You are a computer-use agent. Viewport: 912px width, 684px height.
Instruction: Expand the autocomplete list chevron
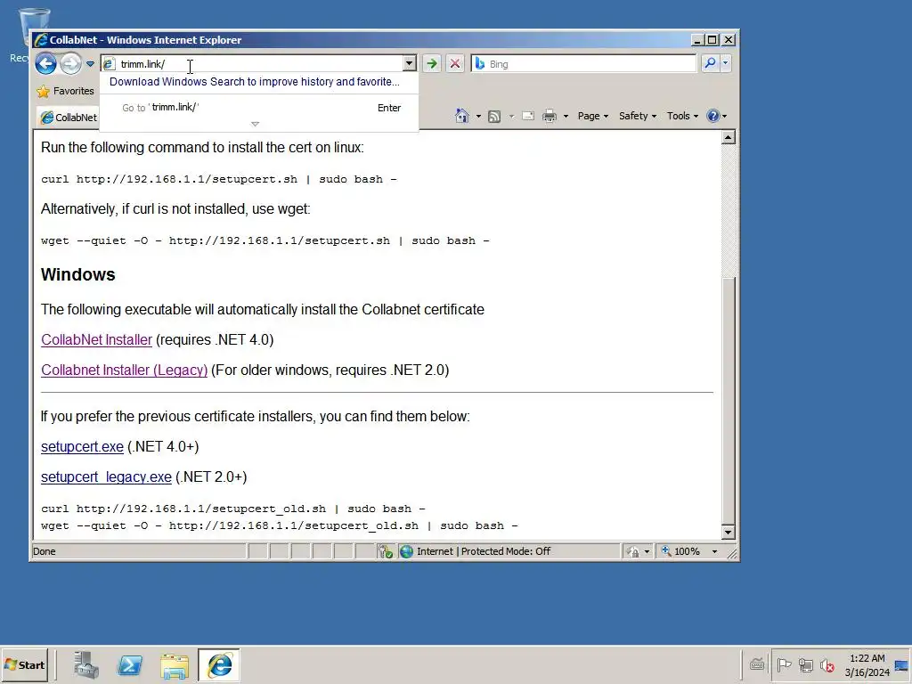[x=255, y=124]
